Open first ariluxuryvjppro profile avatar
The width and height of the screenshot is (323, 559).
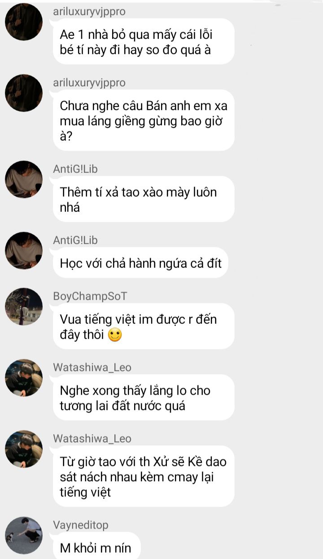pyautogui.click(x=24, y=22)
